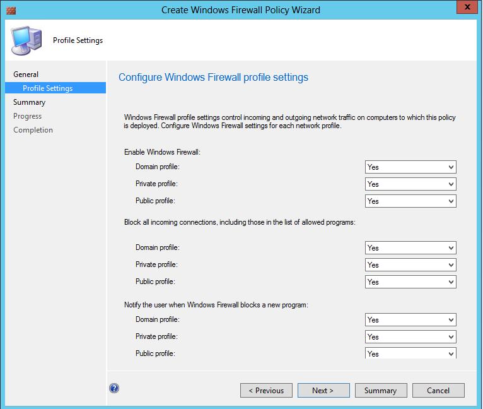The width and height of the screenshot is (483, 409).
Task: Click 'Notify the user when Windows Firewall blocks' label
Action: [216, 305]
